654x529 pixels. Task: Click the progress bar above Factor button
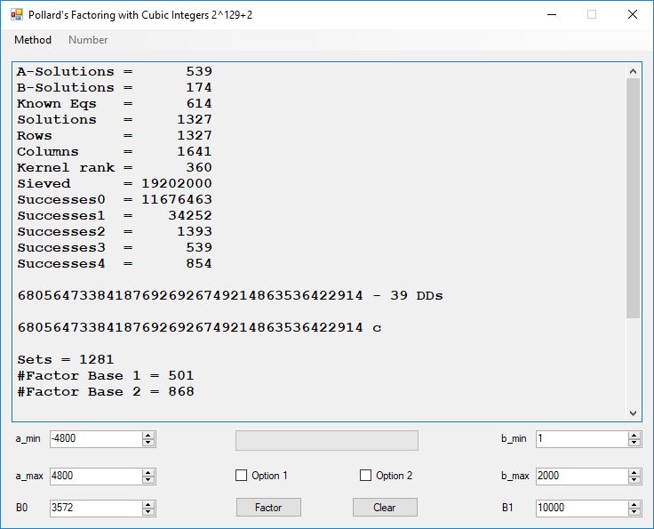tap(326, 440)
